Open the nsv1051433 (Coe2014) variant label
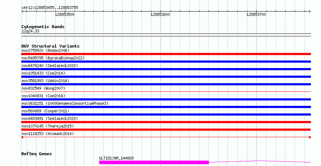The height and width of the screenshot is (166, 321). coord(43,73)
